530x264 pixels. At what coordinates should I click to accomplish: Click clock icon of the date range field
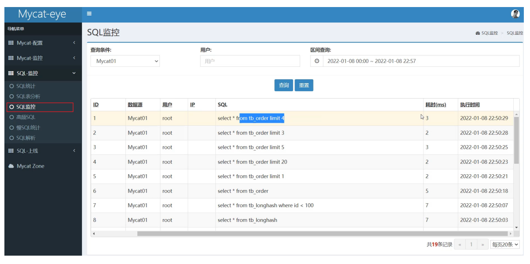(x=317, y=61)
